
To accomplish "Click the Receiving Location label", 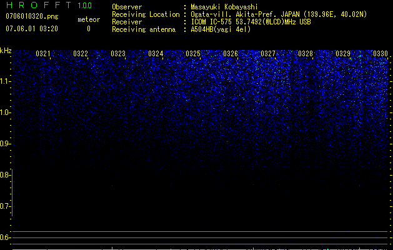I will click(x=146, y=14).
